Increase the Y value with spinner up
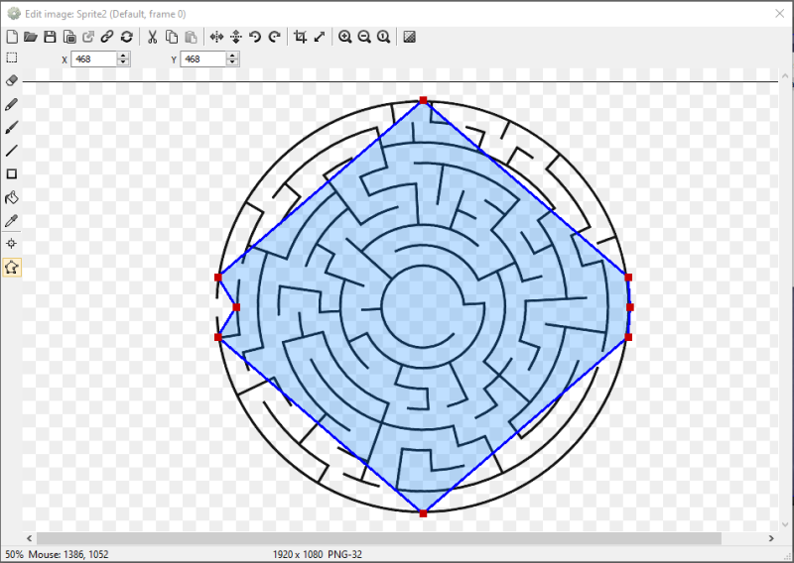Image resolution: width=794 pixels, height=563 pixels. point(232,56)
